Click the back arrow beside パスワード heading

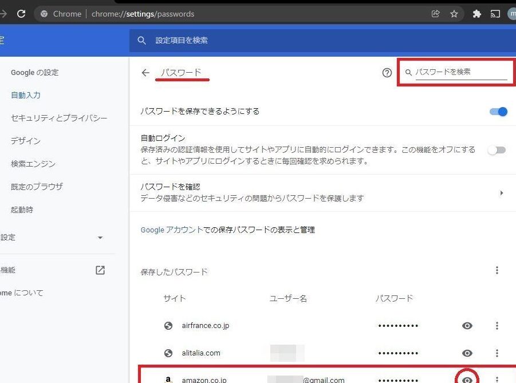point(145,73)
